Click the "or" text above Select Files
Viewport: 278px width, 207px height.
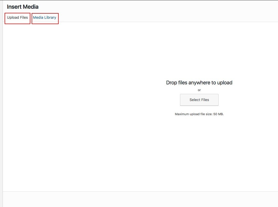(x=199, y=90)
